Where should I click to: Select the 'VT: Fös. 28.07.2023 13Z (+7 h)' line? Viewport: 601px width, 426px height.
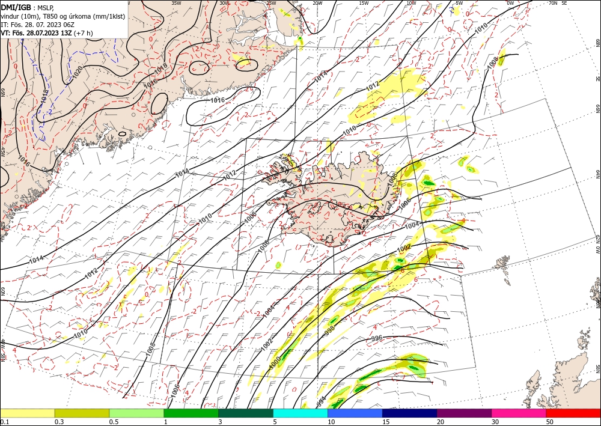(47, 33)
